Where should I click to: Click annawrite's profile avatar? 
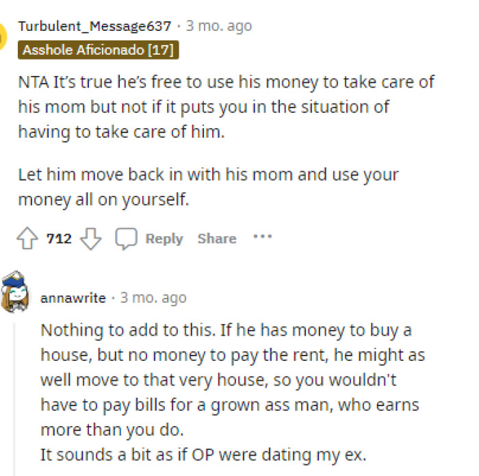pyautogui.click(x=15, y=294)
